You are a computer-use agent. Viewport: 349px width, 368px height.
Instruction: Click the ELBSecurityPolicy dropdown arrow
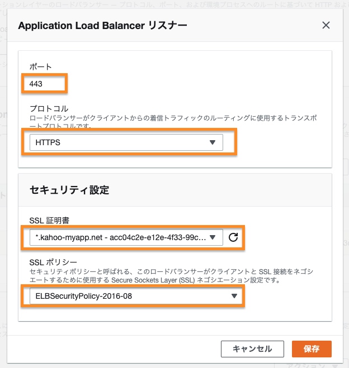234,296
